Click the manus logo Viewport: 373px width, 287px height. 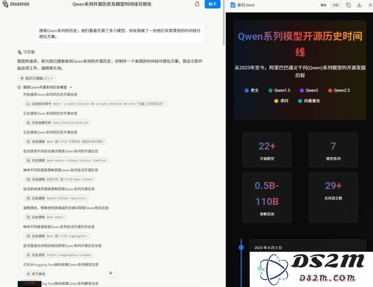16,4
